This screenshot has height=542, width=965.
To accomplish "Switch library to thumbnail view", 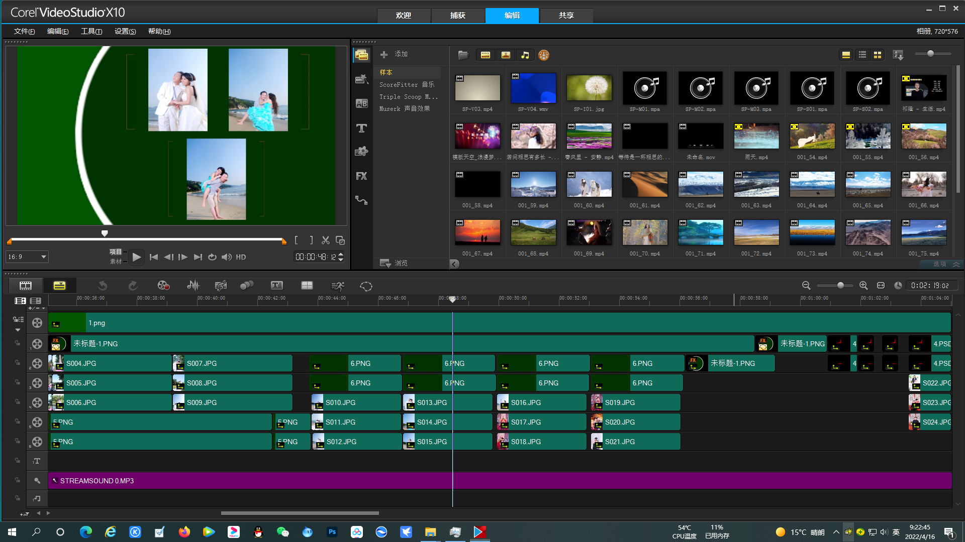I will click(x=878, y=55).
